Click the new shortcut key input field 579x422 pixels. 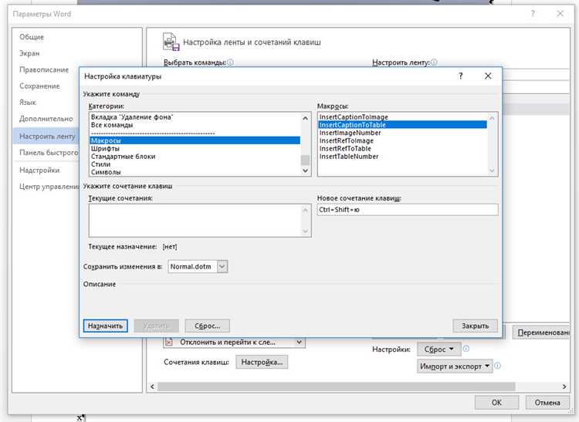click(x=408, y=210)
